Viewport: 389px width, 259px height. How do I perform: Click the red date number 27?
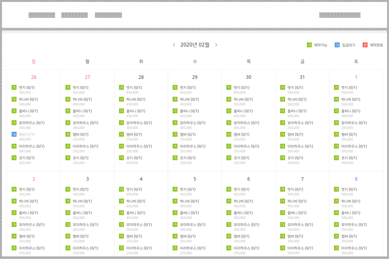click(88, 77)
